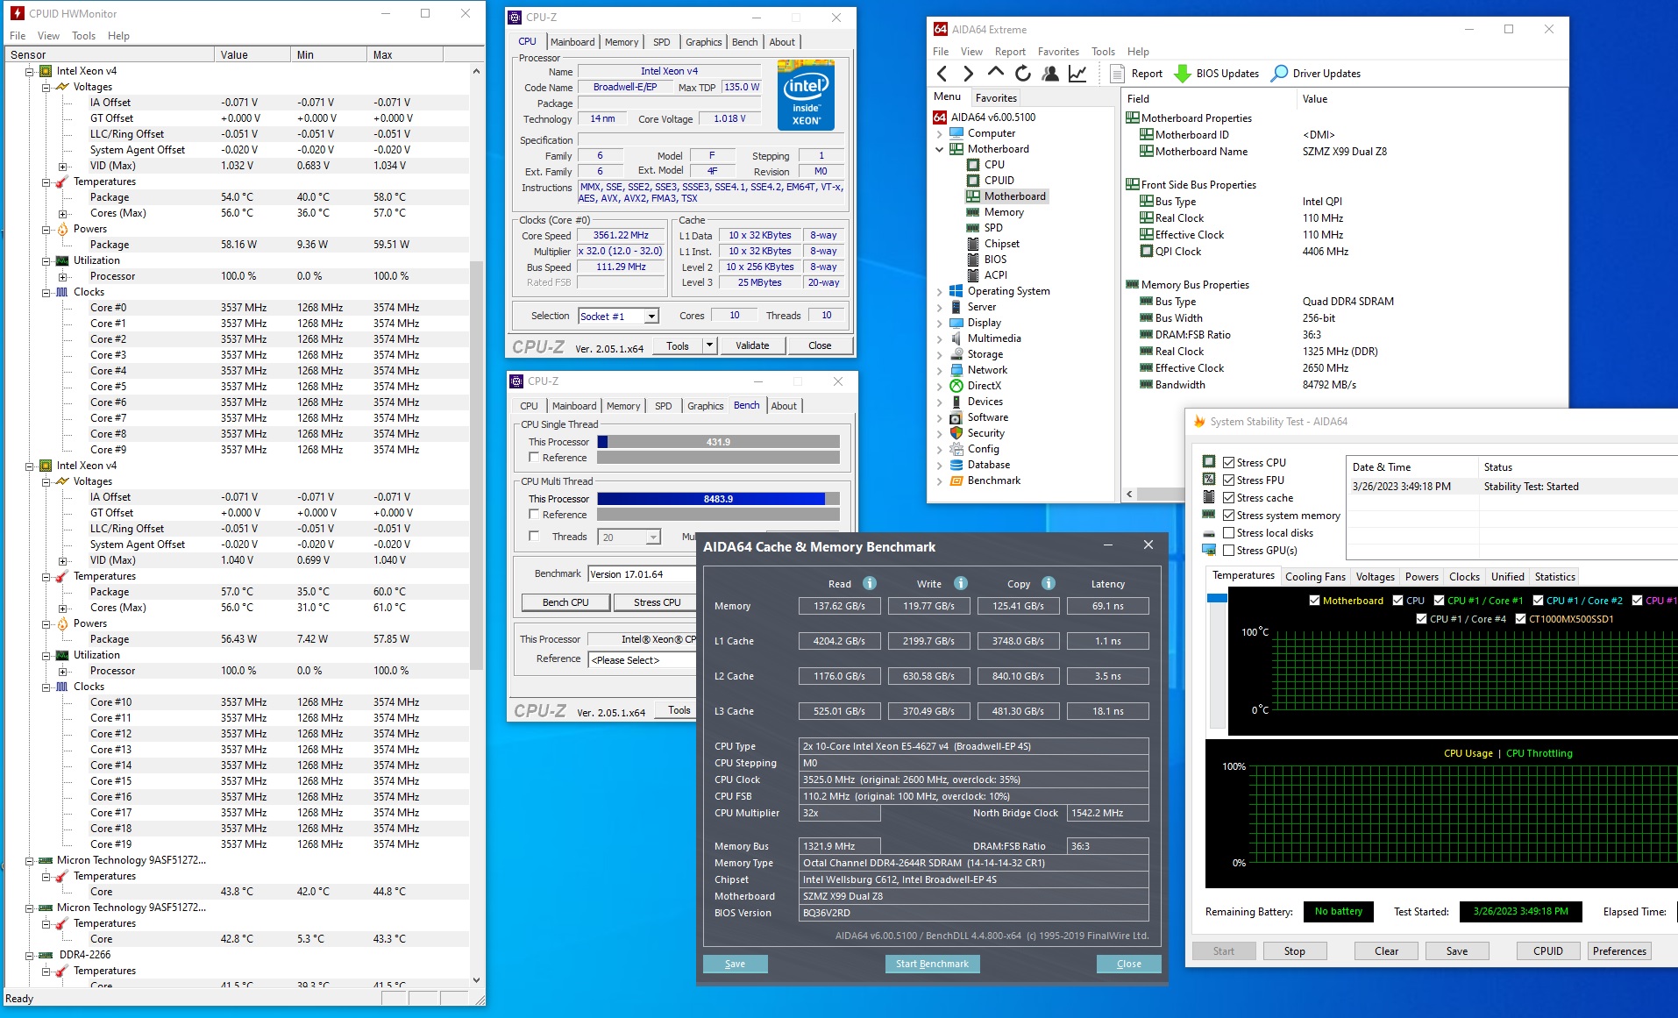Stop the system stability test
This screenshot has width=1678, height=1018.
click(x=1294, y=951)
